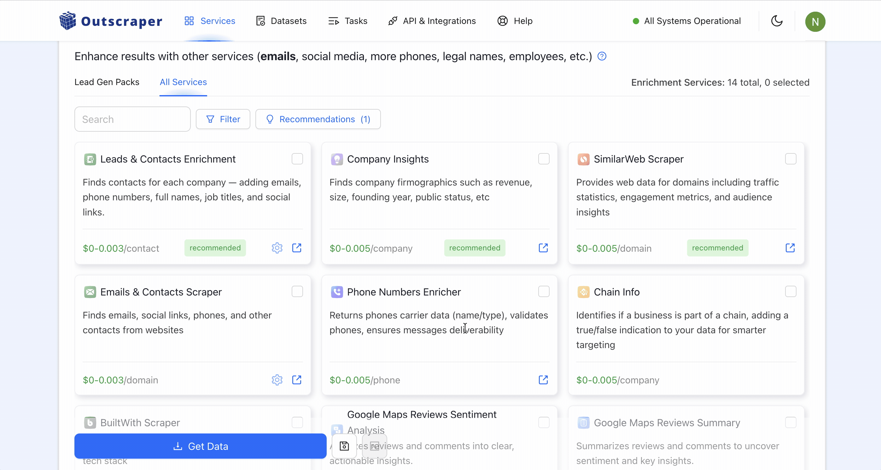This screenshot has width=881, height=470.
Task: Click the Outscraper logo
Action: coord(110,21)
